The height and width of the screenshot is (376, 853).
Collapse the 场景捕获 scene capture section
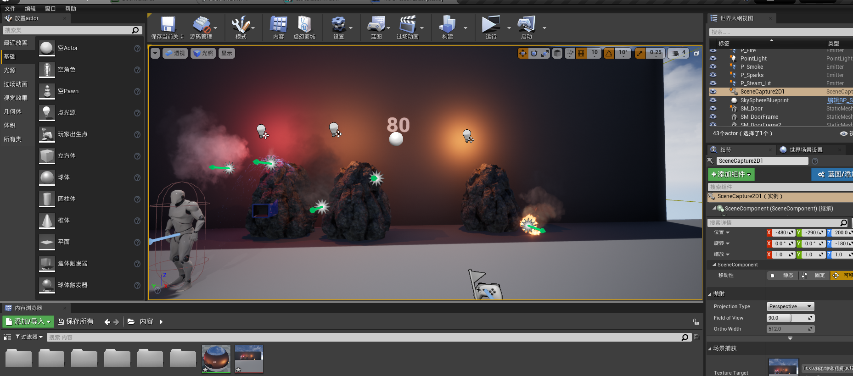click(x=710, y=348)
